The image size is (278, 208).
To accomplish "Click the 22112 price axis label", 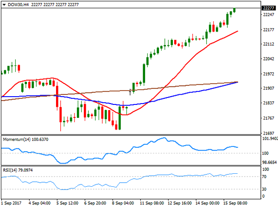I will point(268,44).
